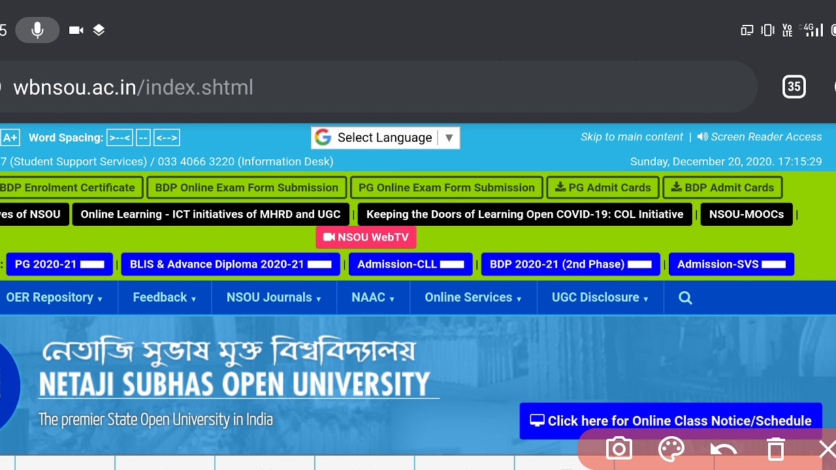This screenshot has height=470, width=836.
Task: Open Admission-CLL link
Action: [411, 264]
